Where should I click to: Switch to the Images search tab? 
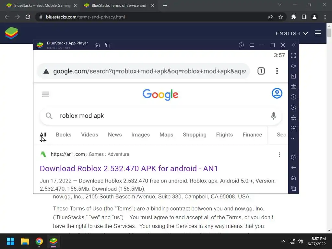click(x=141, y=135)
